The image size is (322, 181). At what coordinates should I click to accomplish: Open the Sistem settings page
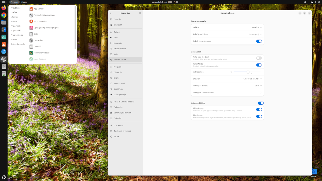(125, 136)
